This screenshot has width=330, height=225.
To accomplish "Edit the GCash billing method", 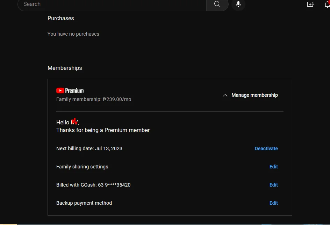I will (274, 185).
